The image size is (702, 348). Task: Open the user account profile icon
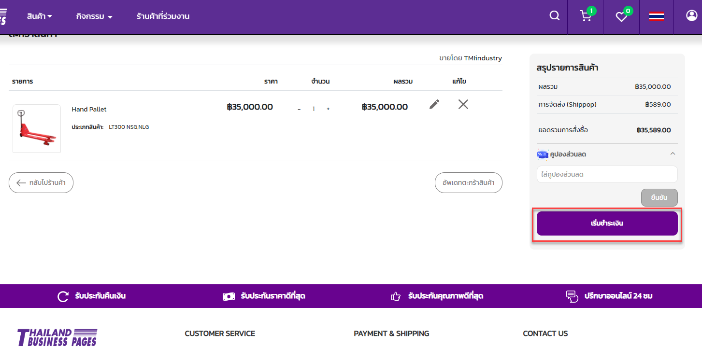point(691,16)
